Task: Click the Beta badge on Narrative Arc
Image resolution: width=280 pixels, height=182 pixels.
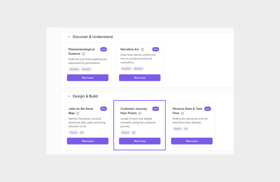Action: [x=155, y=49]
